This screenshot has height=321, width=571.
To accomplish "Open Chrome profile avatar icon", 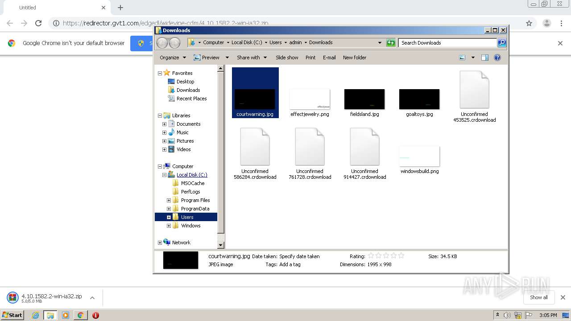I will [x=546, y=23].
